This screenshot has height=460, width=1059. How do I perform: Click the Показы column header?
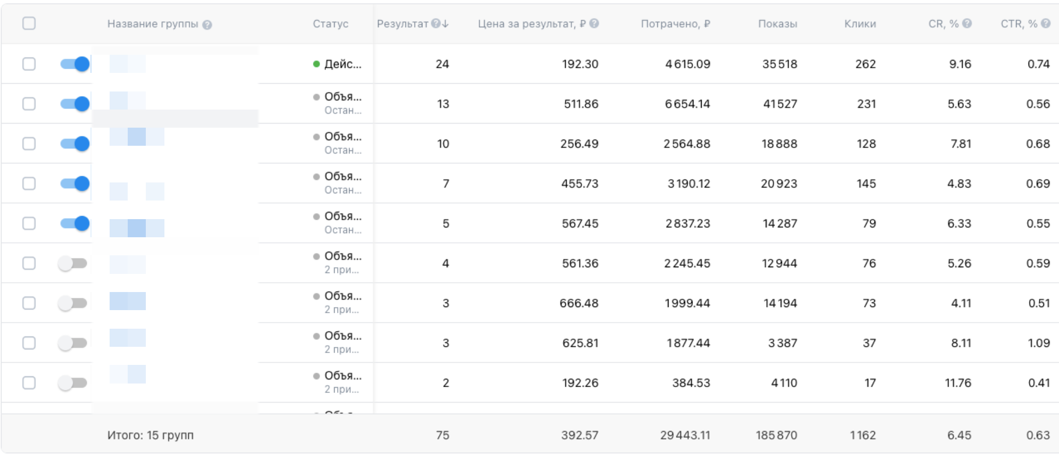777,24
